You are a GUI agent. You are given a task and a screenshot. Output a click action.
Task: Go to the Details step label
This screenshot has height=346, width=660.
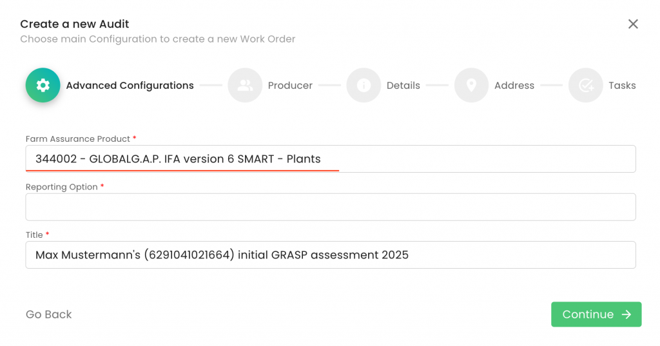coord(403,86)
